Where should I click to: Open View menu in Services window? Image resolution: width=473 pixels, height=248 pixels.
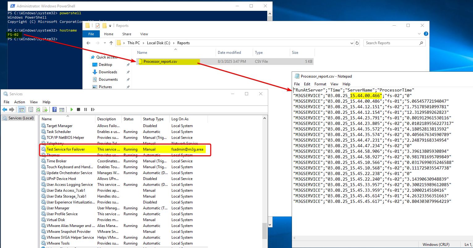click(x=34, y=102)
